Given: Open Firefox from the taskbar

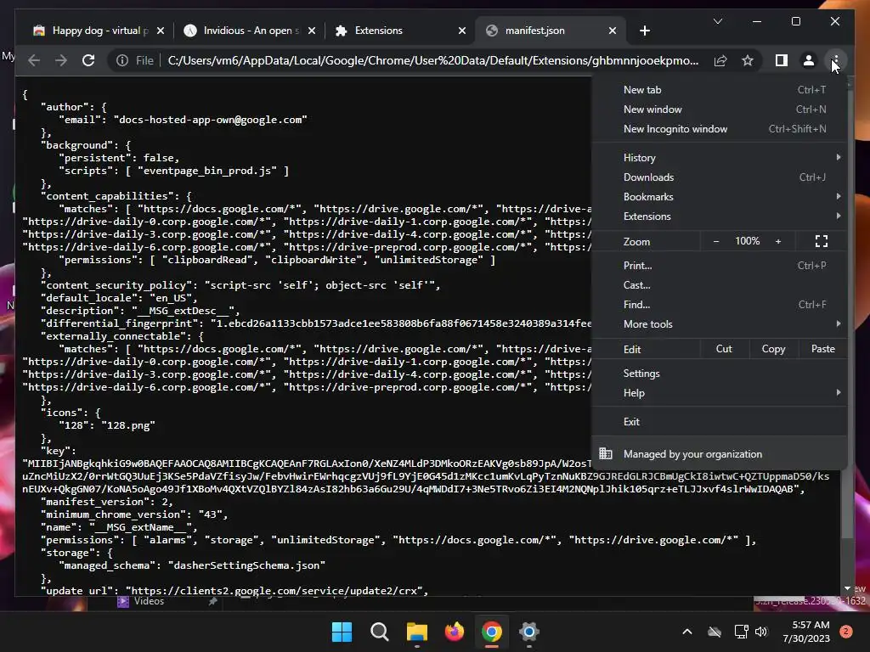Looking at the screenshot, I should point(455,632).
